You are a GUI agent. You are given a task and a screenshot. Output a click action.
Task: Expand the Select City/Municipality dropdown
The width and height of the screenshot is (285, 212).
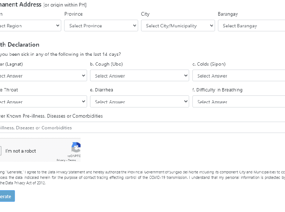(x=178, y=26)
